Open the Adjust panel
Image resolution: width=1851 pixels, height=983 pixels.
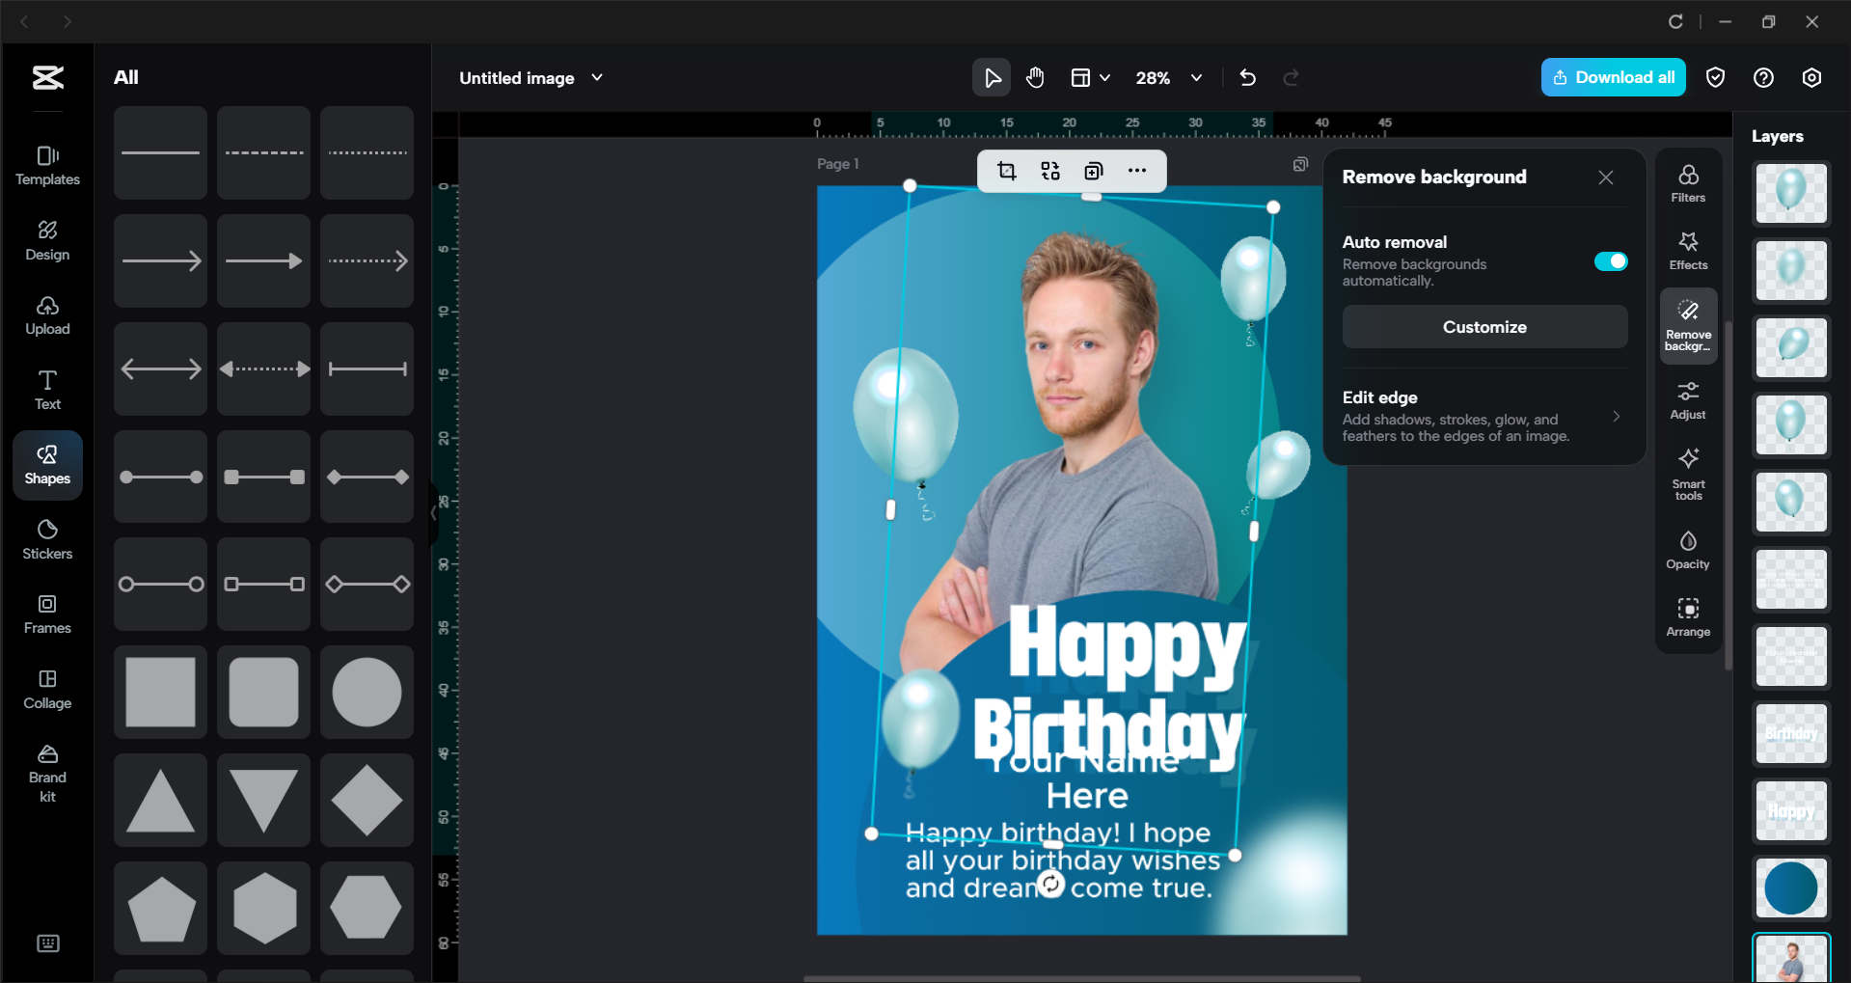1687,398
